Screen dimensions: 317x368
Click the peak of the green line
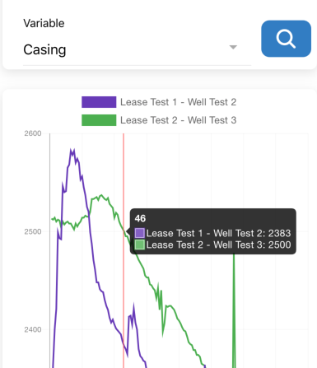pos(101,195)
